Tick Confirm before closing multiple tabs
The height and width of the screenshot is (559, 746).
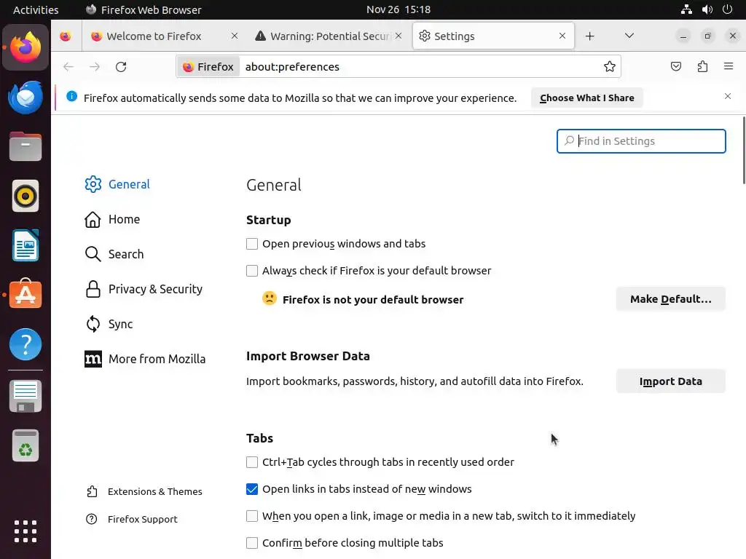pos(252,543)
